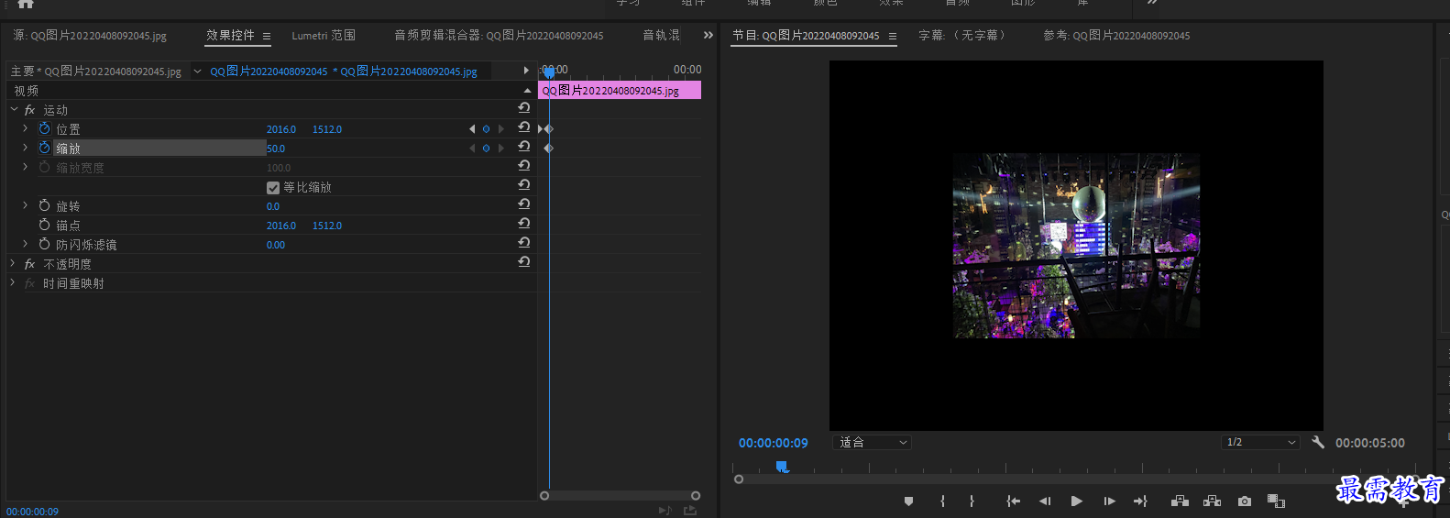Show more panel tabs overflow chevron
Viewport: 1450px width, 518px height.
(x=708, y=36)
